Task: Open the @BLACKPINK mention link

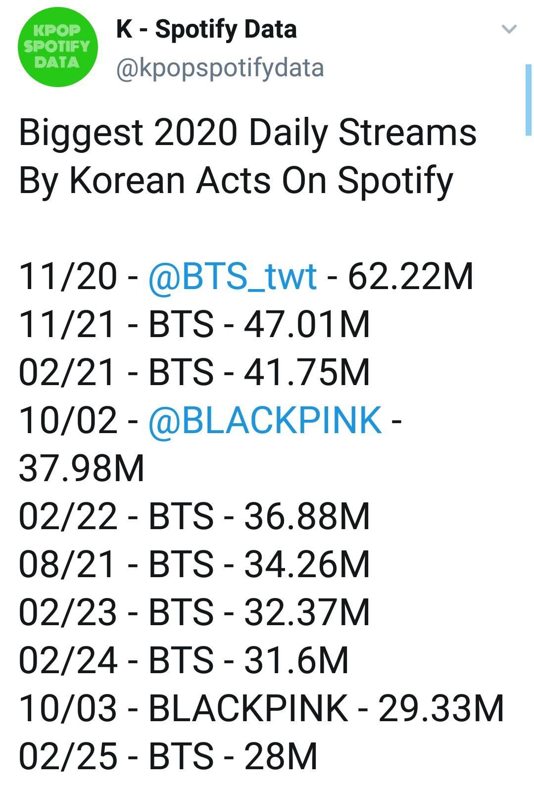Action: pyautogui.click(x=265, y=420)
